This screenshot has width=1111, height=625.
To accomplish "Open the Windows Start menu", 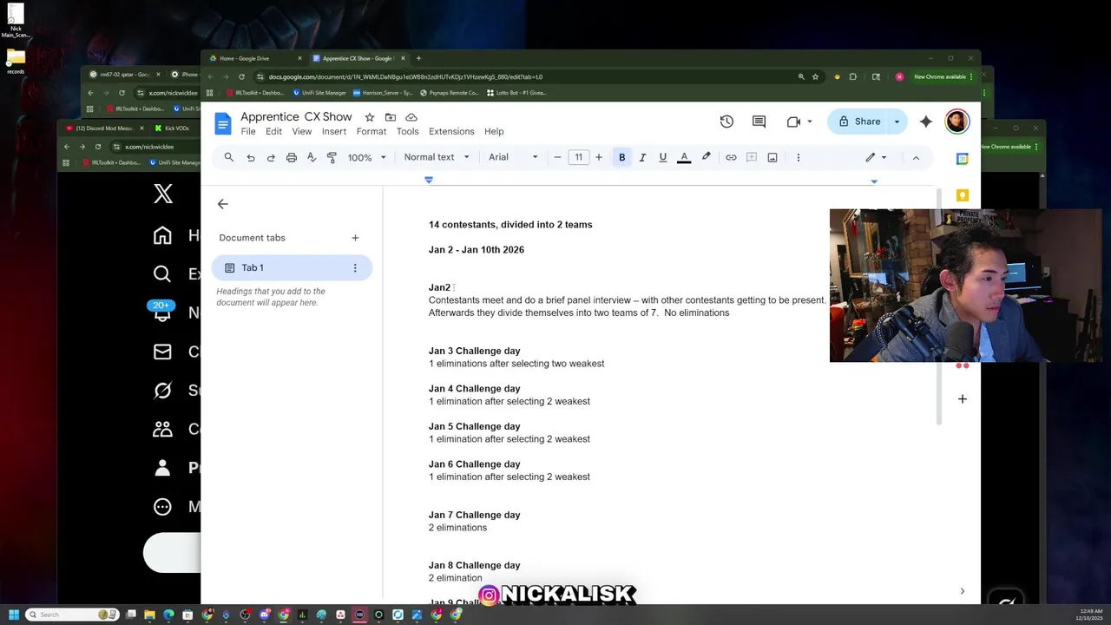I will point(14,615).
